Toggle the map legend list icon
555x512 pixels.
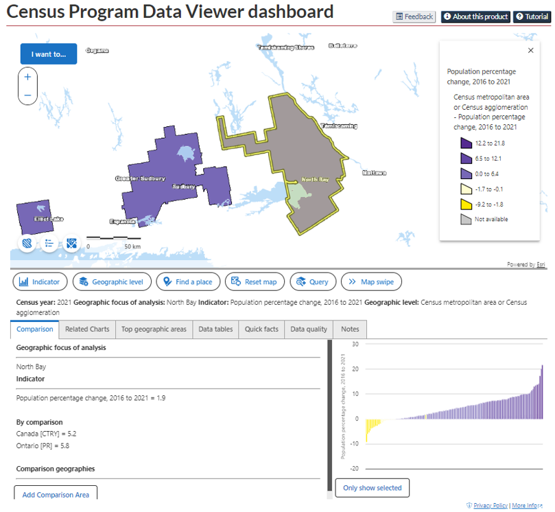pyautogui.click(x=49, y=243)
